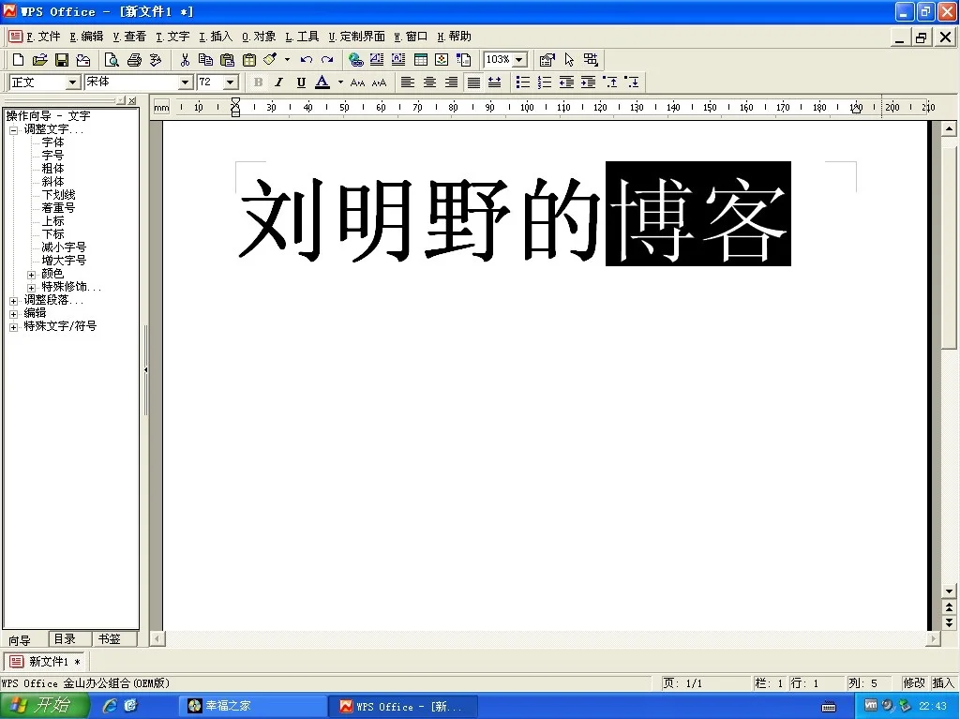Decrease the paragraph indent
Image resolution: width=960 pixels, height=719 pixels.
(x=566, y=82)
